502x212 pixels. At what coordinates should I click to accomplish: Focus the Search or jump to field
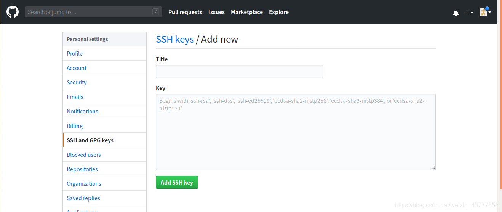pos(93,12)
